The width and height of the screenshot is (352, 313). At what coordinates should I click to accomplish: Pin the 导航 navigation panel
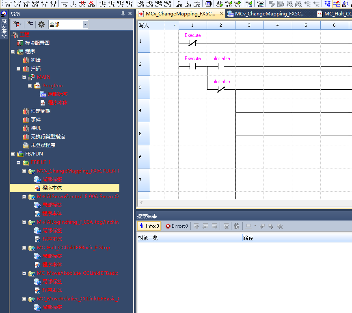tap(123, 14)
